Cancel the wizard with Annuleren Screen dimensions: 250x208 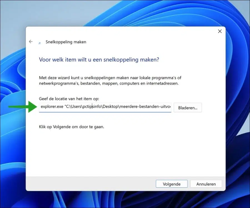pos(206,184)
